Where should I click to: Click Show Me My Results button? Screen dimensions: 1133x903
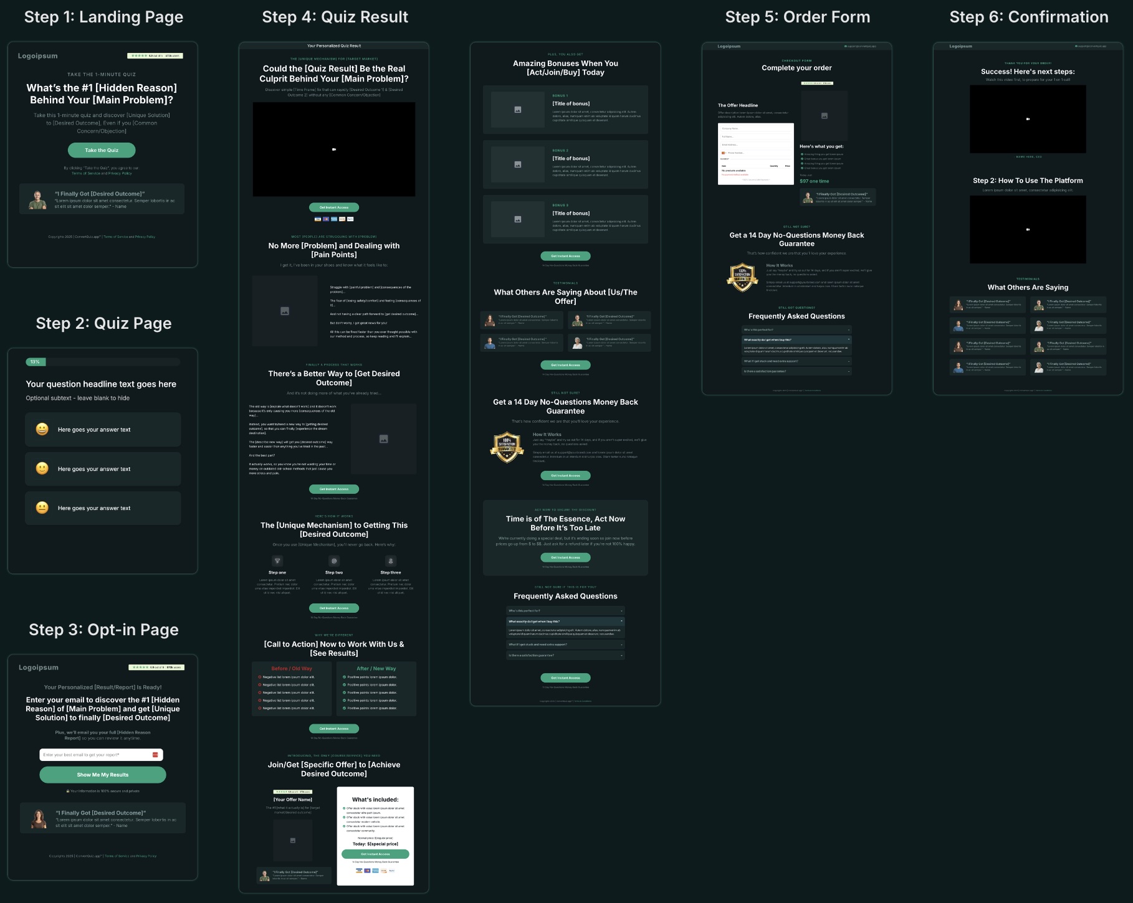103,775
